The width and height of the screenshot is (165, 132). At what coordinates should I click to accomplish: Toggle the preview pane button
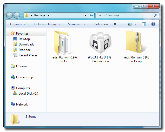tap(144, 24)
